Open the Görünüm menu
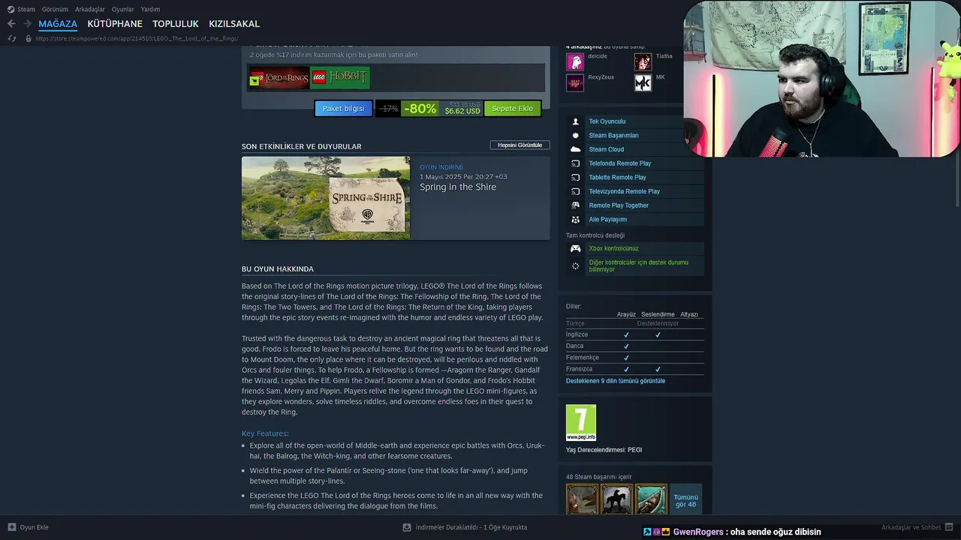This screenshot has width=961, height=540. coord(55,9)
